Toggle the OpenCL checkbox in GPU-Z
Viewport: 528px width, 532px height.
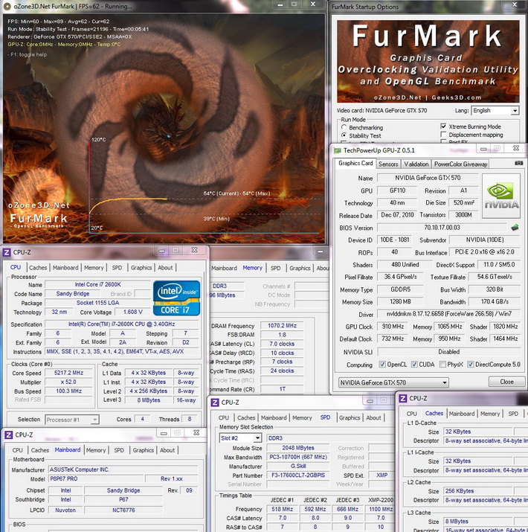(382, 364)
